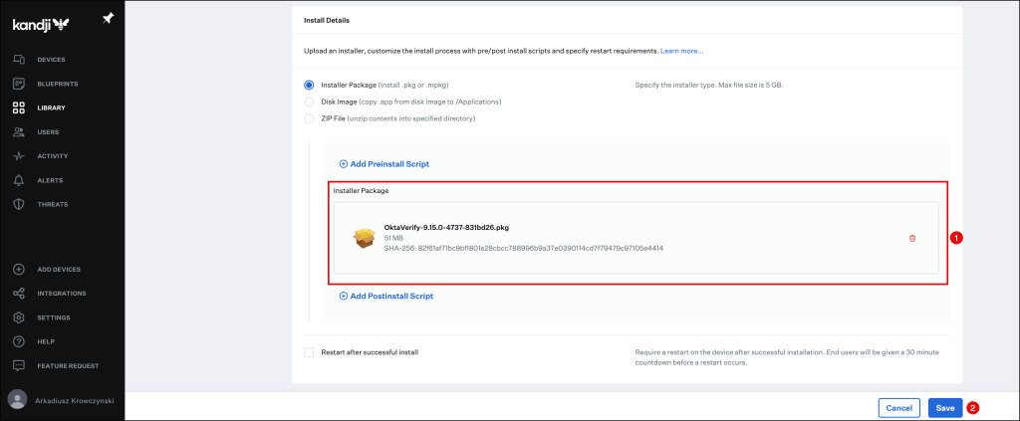Click the Activity pulse icon
Viewport: 1020px width, 421px height.
click(18, 156)
